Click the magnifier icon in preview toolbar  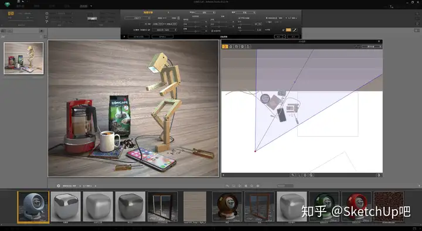(x=251, y=186)
